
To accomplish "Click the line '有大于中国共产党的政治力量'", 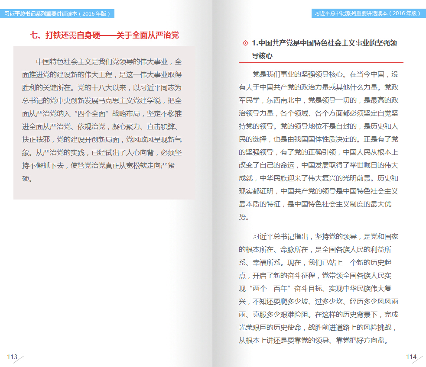I will point(283,87).
